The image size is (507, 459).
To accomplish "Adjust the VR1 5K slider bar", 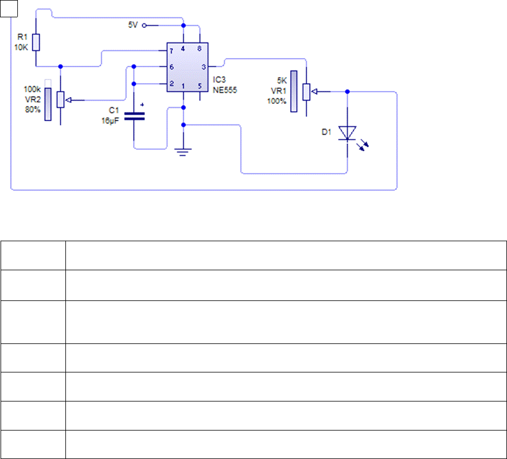I will pyautogui.click(x=293, y=90).
